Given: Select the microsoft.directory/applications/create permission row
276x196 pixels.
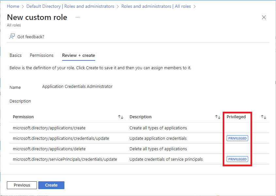Looking at the screenshot, I should [49, 128].
